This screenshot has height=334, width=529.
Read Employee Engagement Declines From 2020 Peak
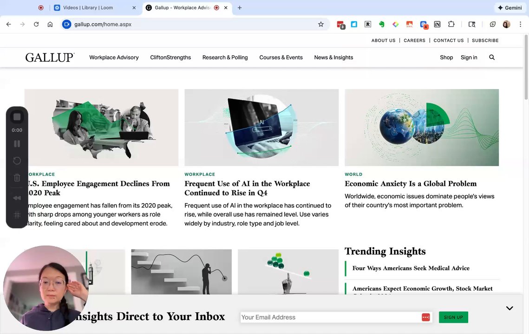[98, 188]
